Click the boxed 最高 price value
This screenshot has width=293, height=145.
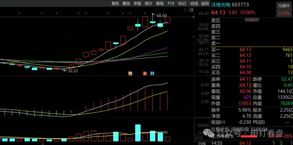(x=245, y=85)
